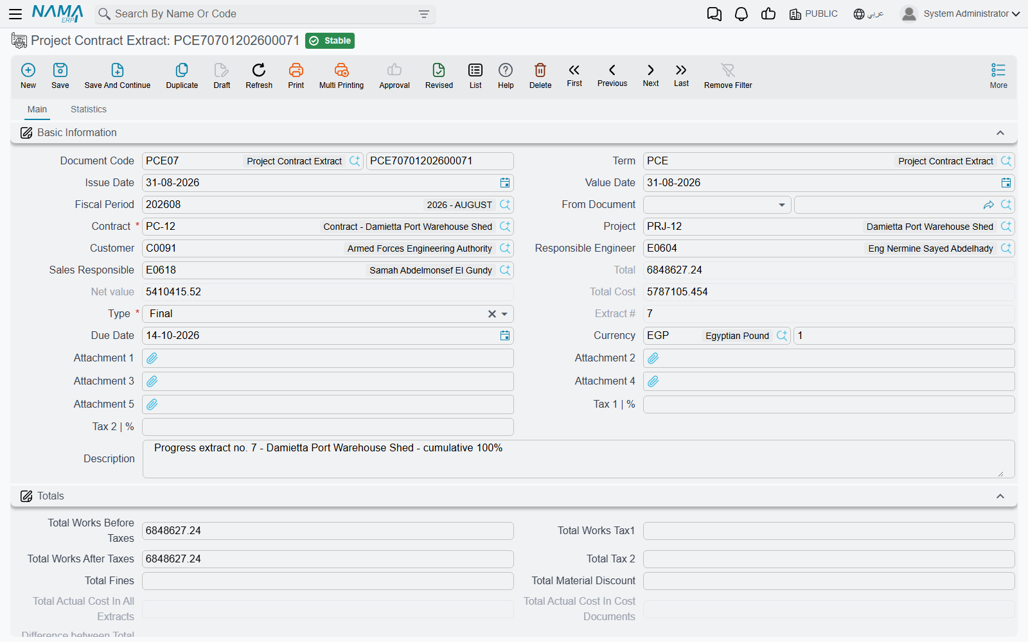Switch to the Statistics tab

89,109
